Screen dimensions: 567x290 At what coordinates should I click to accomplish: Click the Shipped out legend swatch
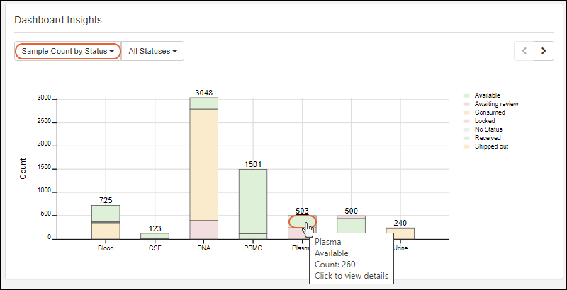(466, 146)
